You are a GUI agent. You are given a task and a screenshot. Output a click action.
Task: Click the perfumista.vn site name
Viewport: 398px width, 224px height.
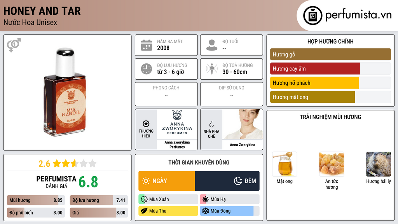click(x=358, y=15)
